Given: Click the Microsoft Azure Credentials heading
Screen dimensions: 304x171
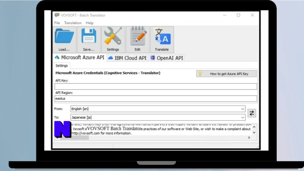Looking at the screenshot, I should [x=108, y=73].
